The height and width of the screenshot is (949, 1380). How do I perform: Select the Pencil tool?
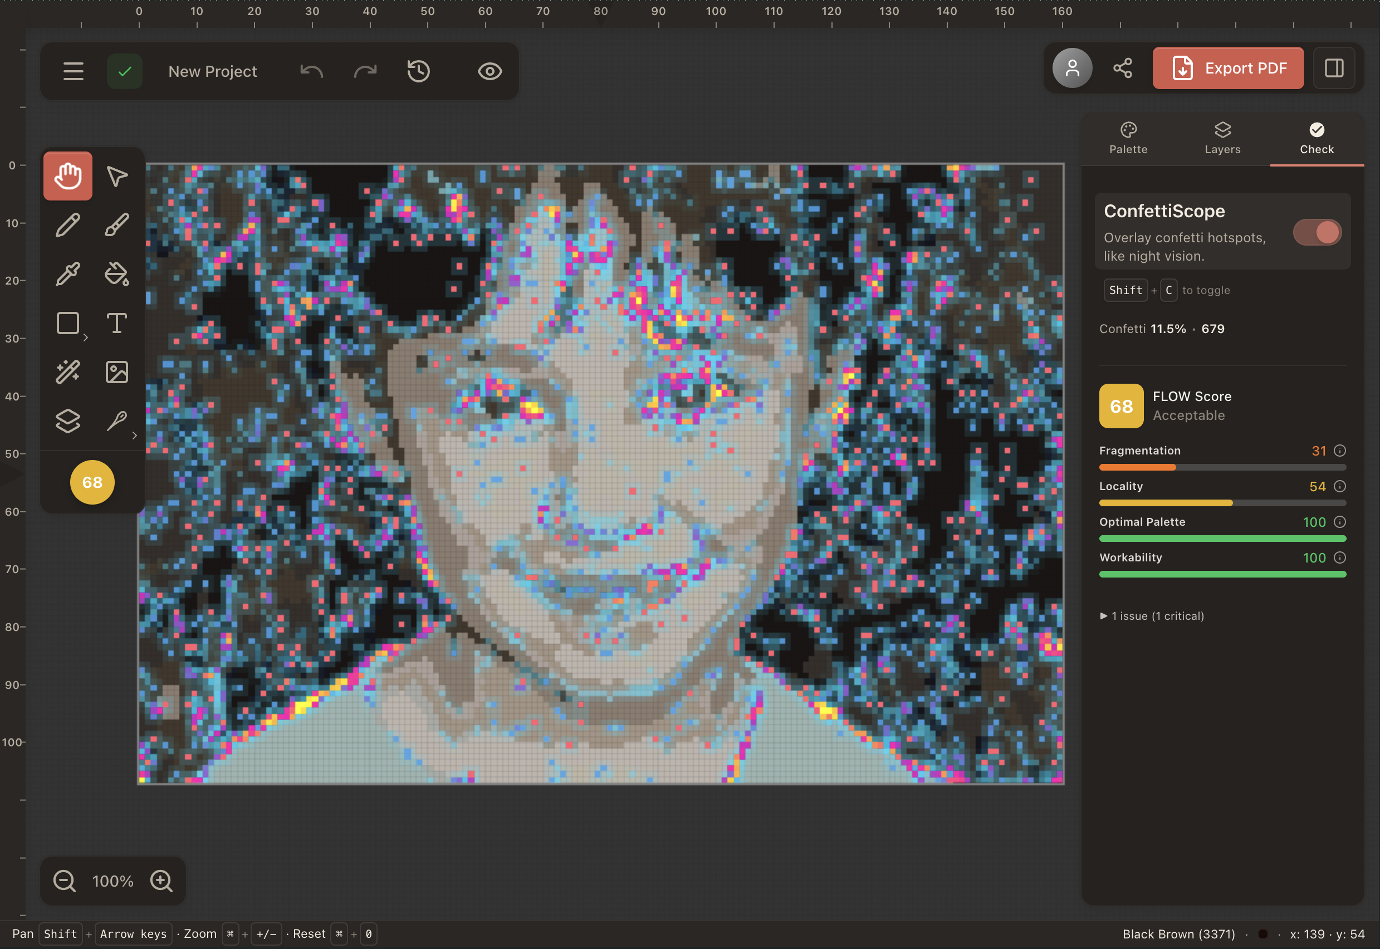click(68, 226)
